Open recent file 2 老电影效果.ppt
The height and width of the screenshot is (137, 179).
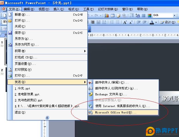point(47,94)
